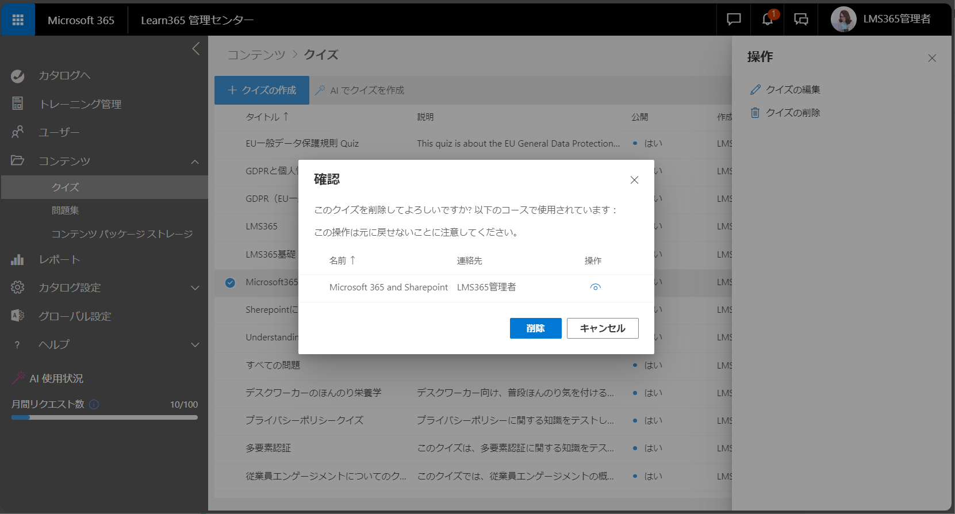955x514 pixels.
Task: Close the 操作 panel
Action: point(932,58)
